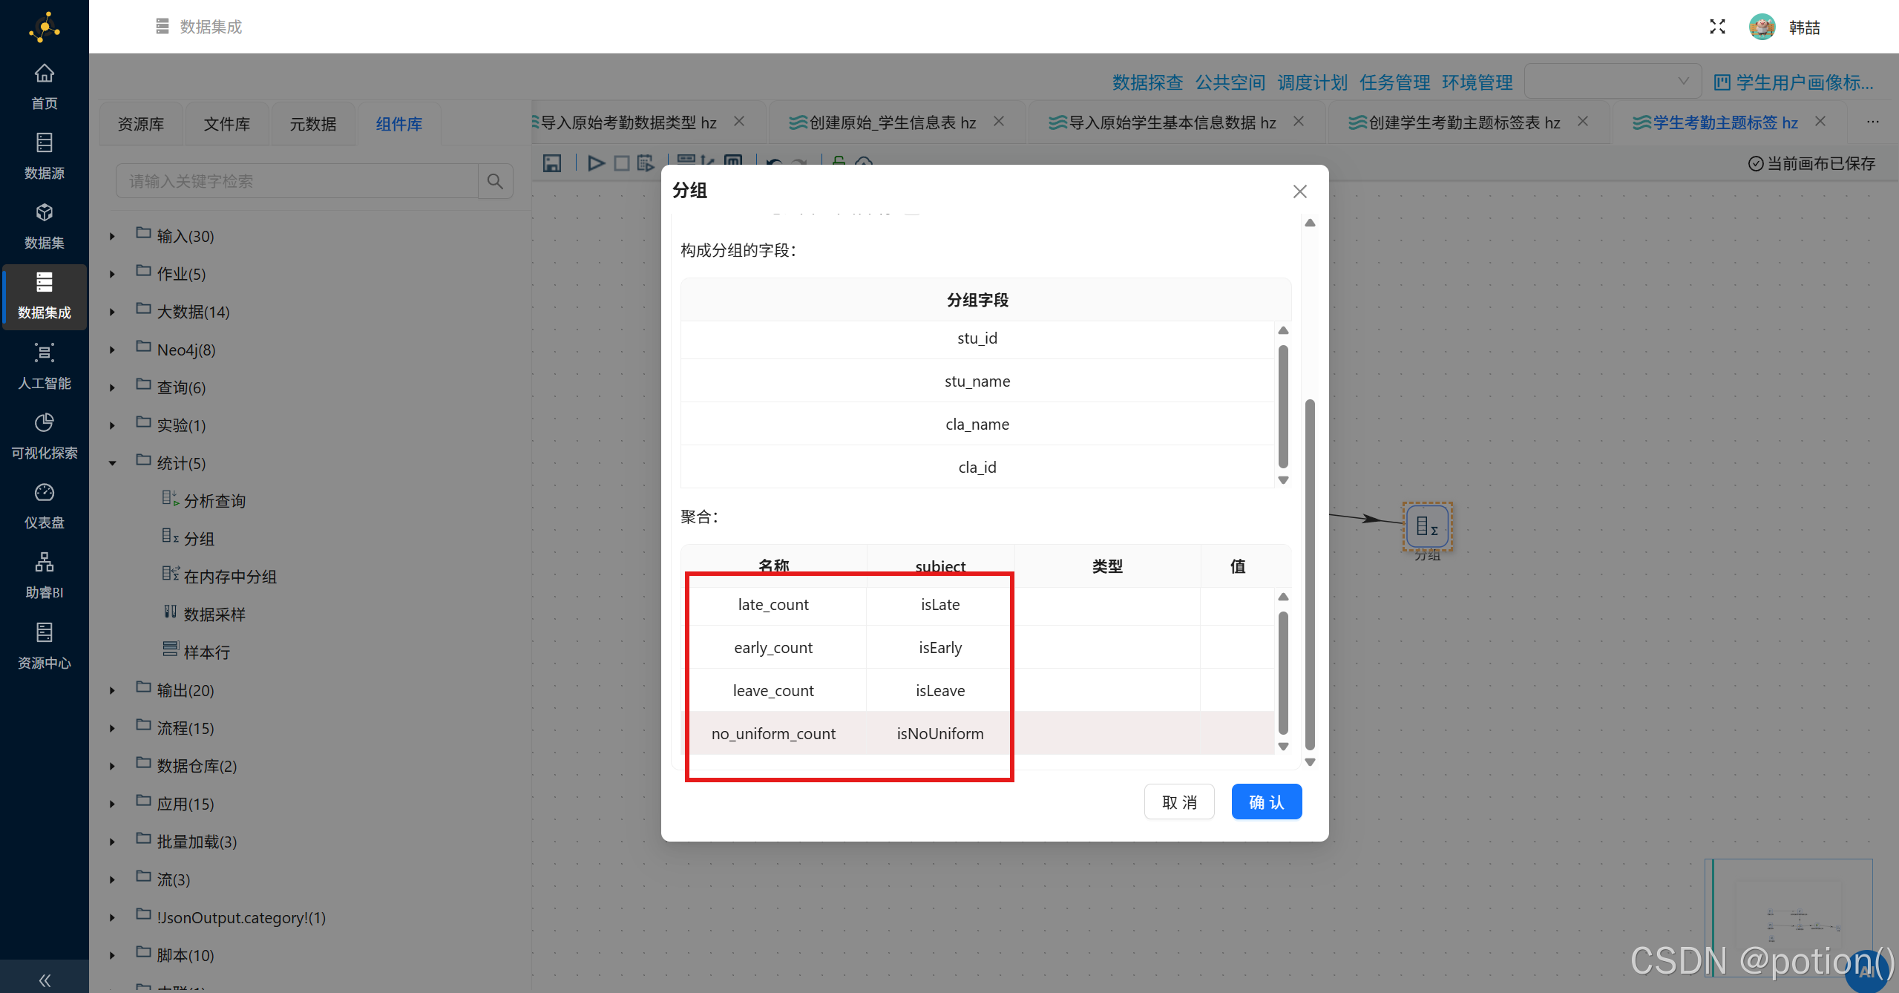Expand the 作业(5) folder
Screen dimensions: 1899x993
(112, 274)
